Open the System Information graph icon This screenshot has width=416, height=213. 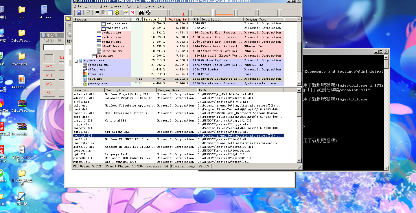pos(97,13)
